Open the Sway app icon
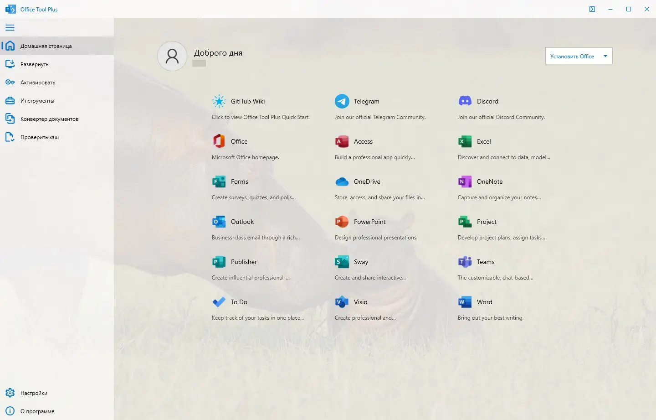 tap(342, 262)
